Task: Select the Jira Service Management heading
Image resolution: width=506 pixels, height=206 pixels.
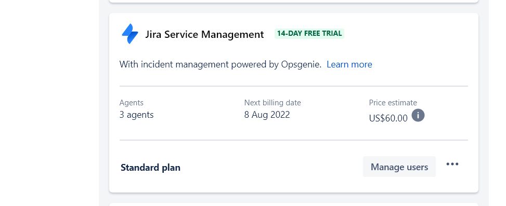Action: (204, 34)
